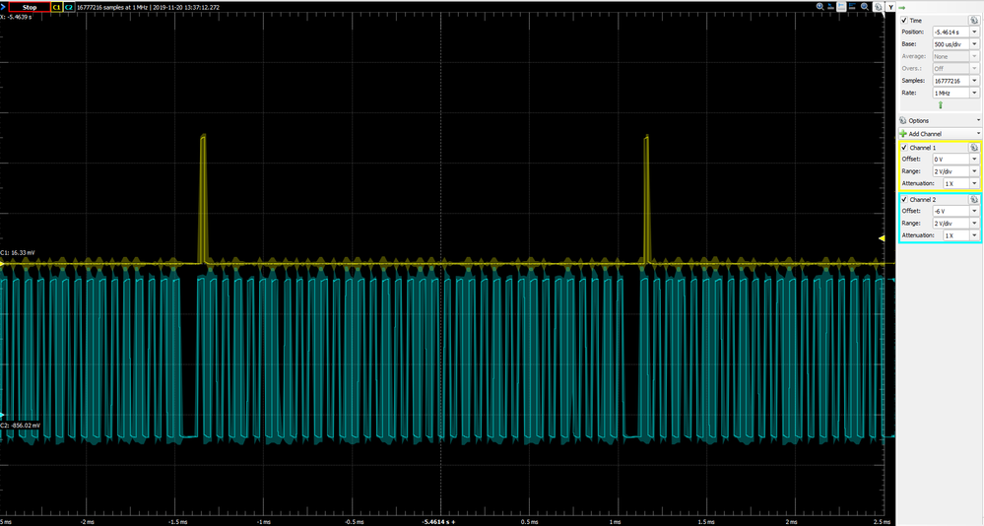Open the Base dropdown arrow

point(974,44)
